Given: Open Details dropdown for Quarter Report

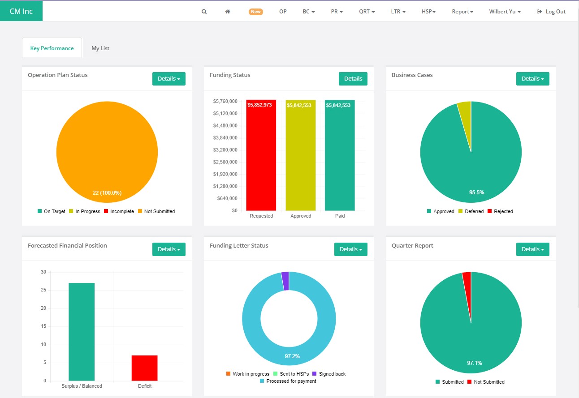Looking at the screenshot, I should [533, 249].
